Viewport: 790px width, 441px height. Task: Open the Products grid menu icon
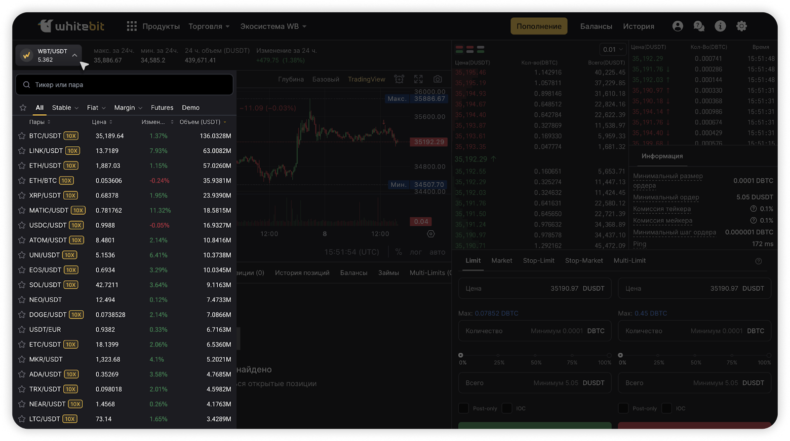(131, 26)
